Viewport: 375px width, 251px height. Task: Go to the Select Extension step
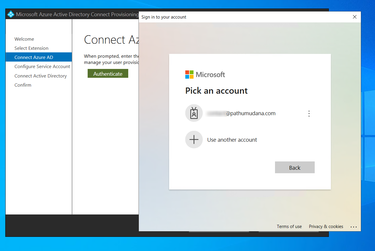31,48
